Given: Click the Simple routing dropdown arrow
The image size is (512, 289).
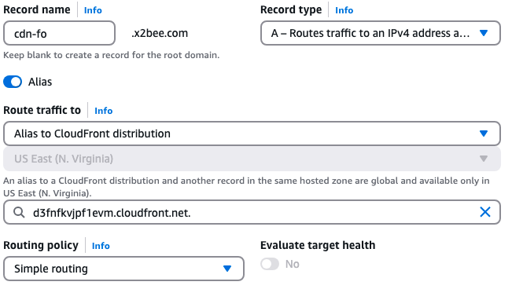Looking at the screenshot, I should coord(227,269).
